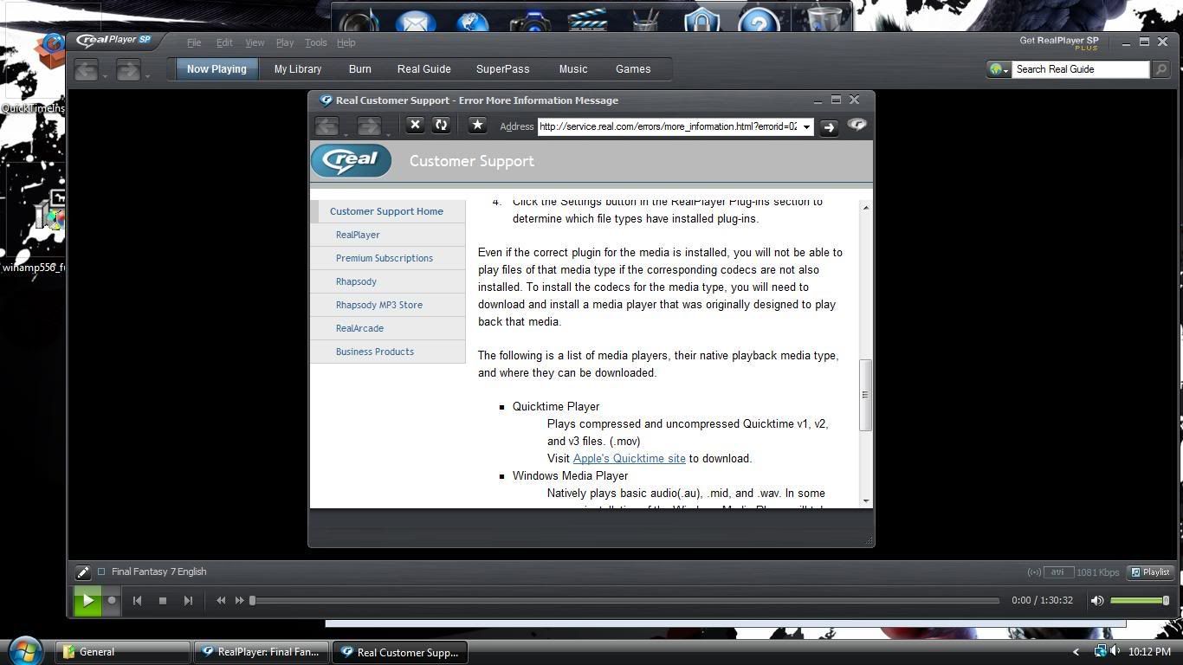
Task: Open the Edit menu
Action: (x=224, y=42)
